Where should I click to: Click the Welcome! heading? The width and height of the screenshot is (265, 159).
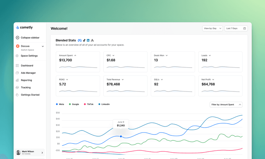pos(59,28)
